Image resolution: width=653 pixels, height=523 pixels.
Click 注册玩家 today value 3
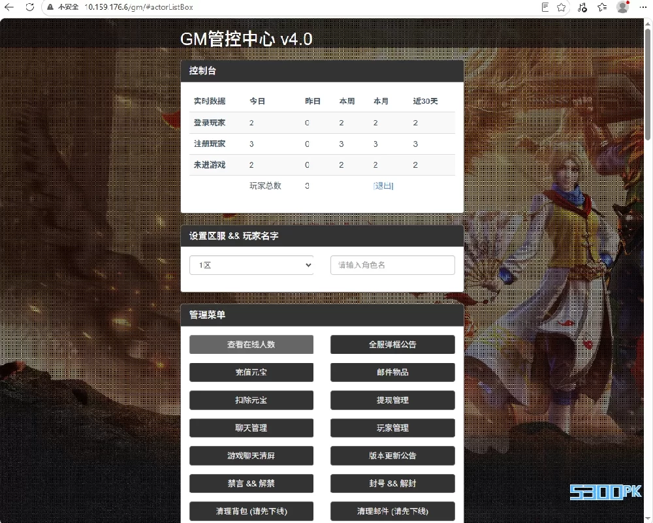click(x=251, y=144)
